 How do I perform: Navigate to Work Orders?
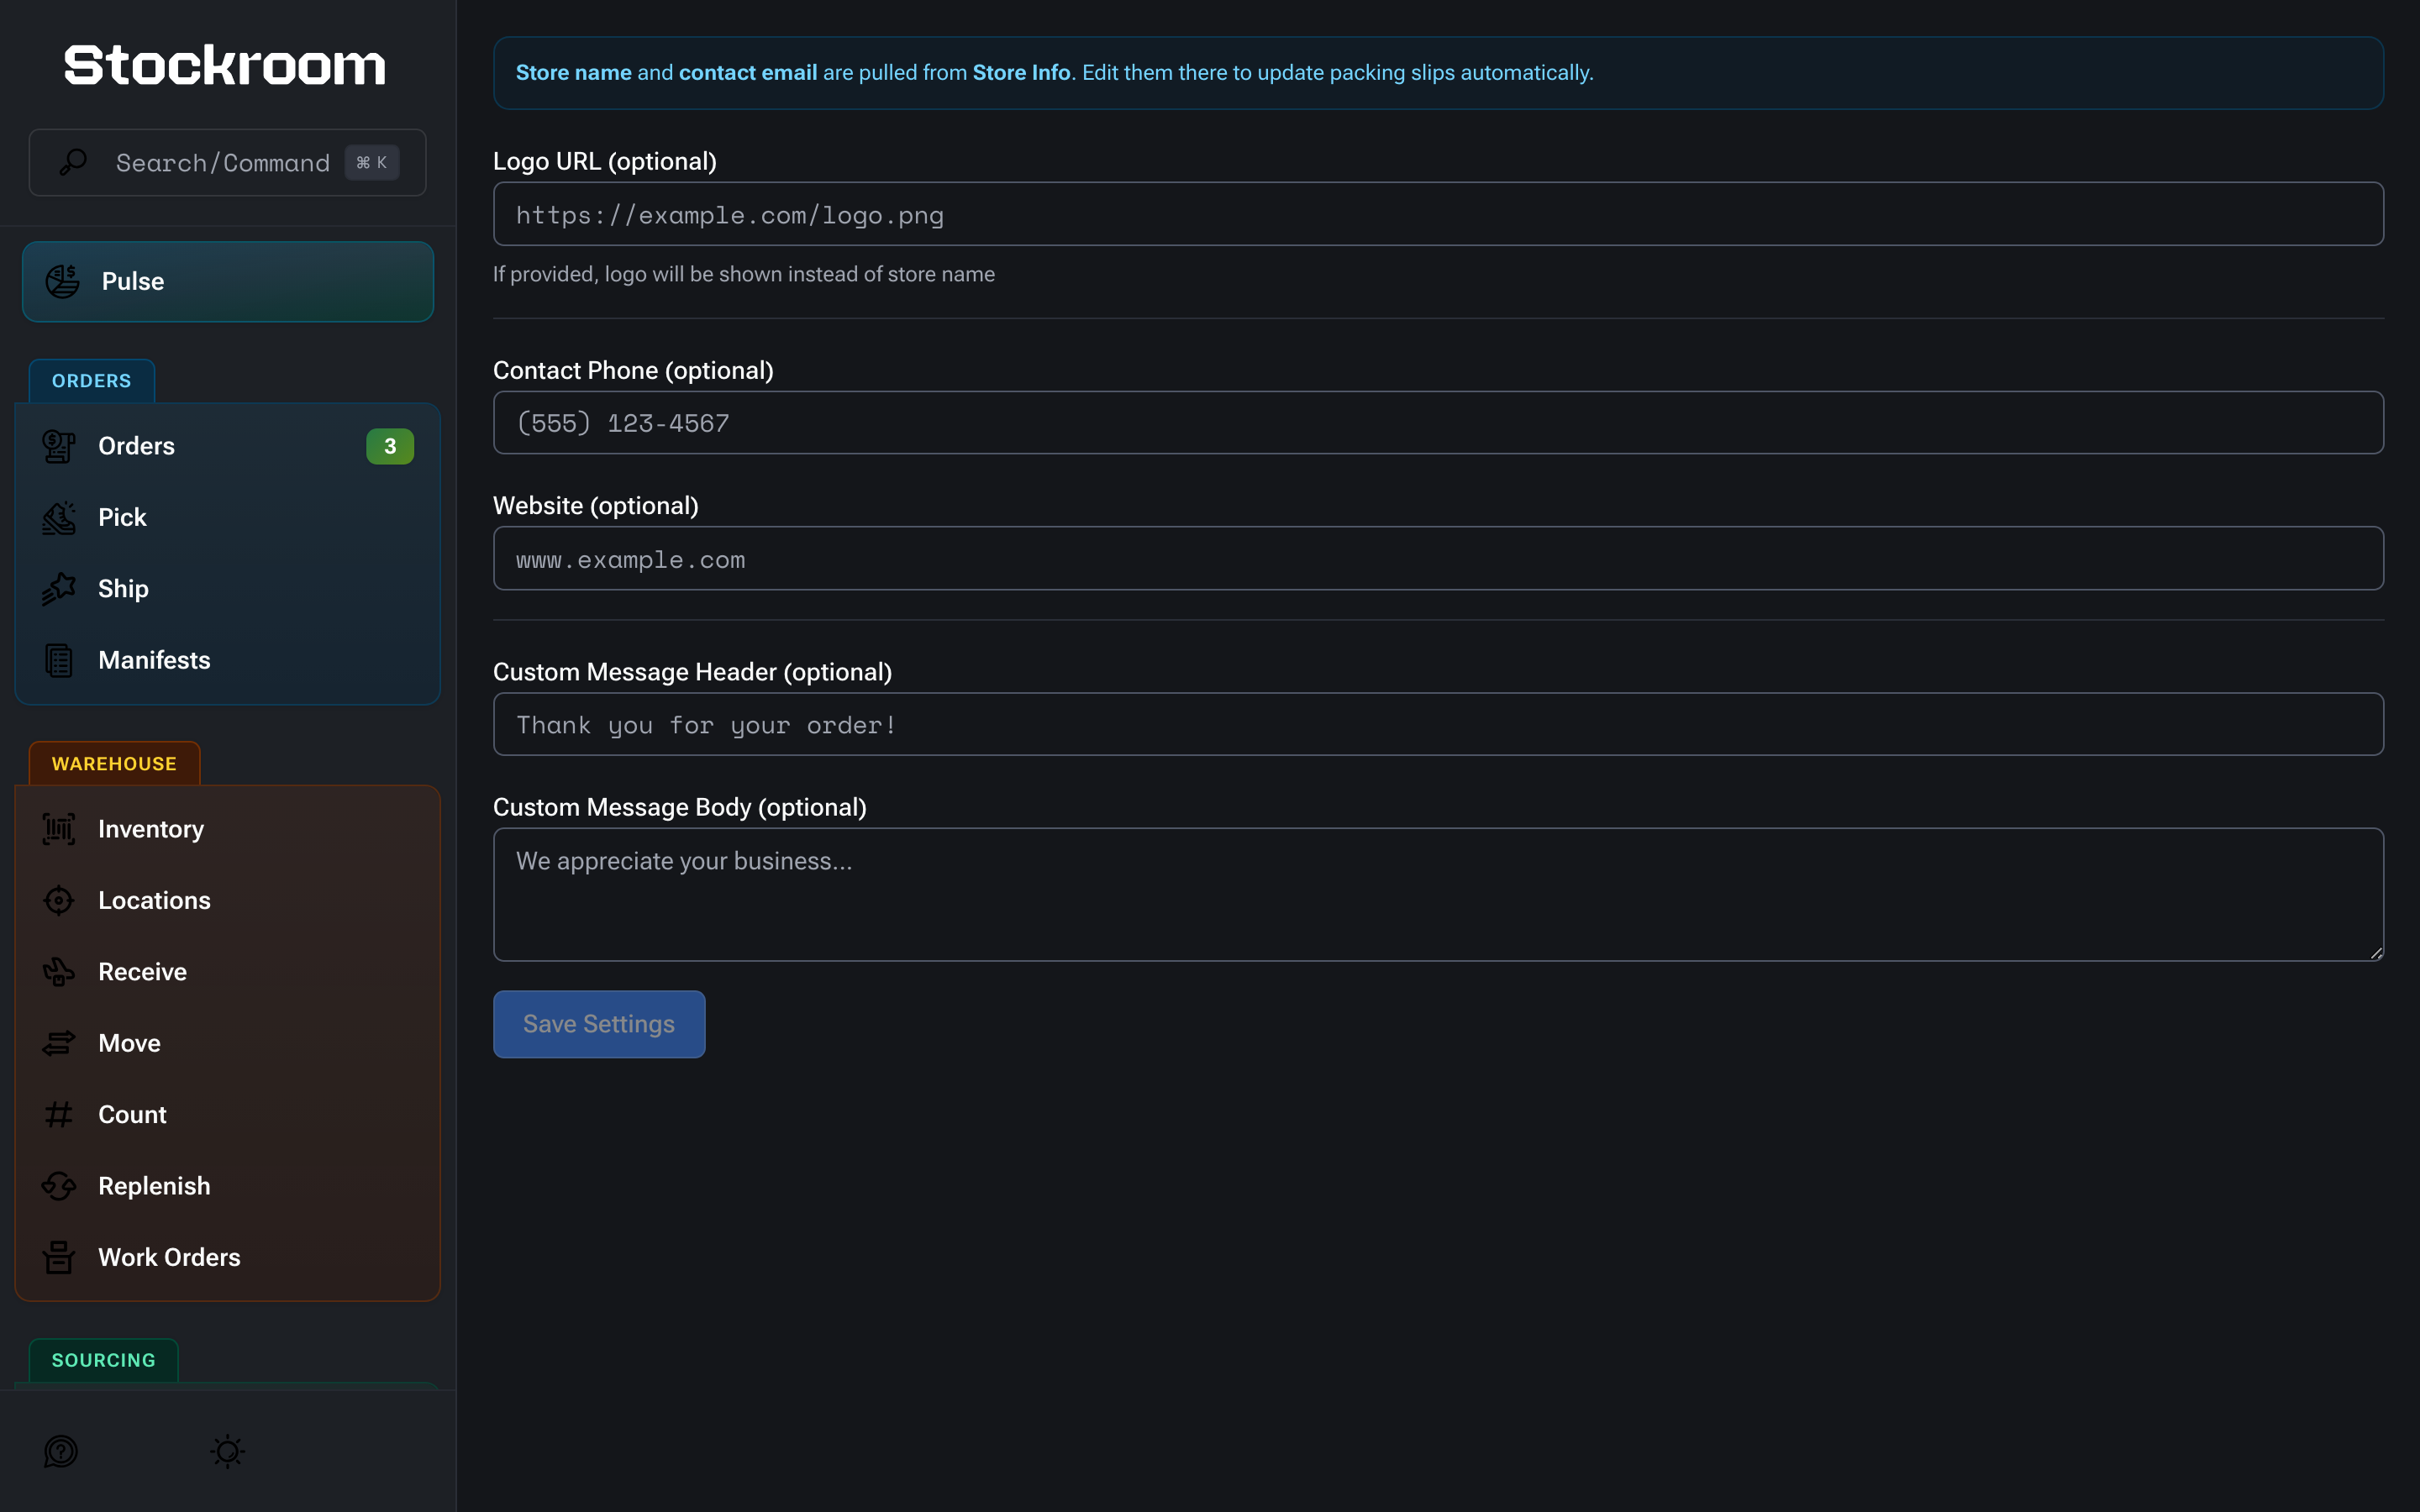pyautogui.click(x=228, y=1257)
